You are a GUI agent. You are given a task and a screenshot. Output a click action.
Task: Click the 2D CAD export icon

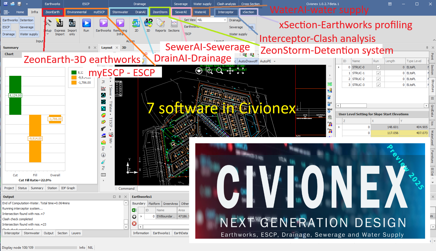136,23
